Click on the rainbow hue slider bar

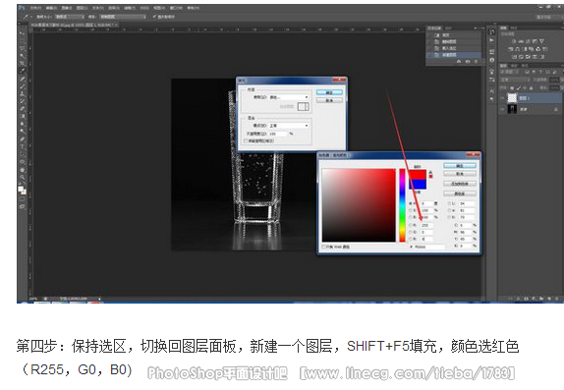(402, 205)
